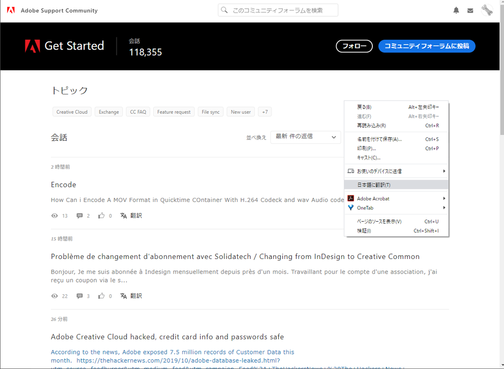
Task: Select Exchange tag
Action: [108, 112]
